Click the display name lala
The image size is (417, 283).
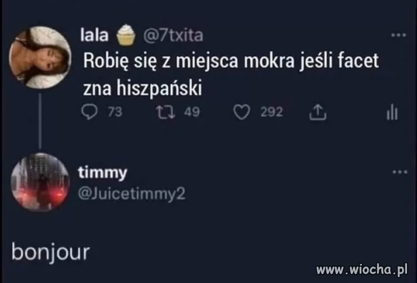95,36
